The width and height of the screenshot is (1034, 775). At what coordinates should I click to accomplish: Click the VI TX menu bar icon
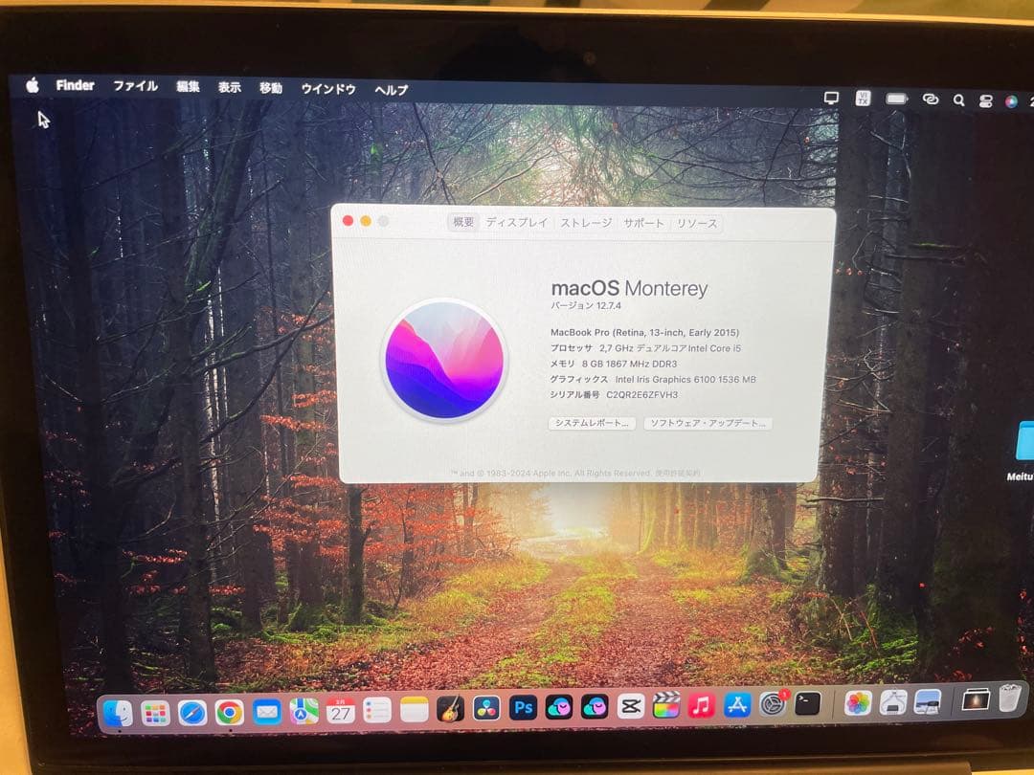[x=864, y=99]
